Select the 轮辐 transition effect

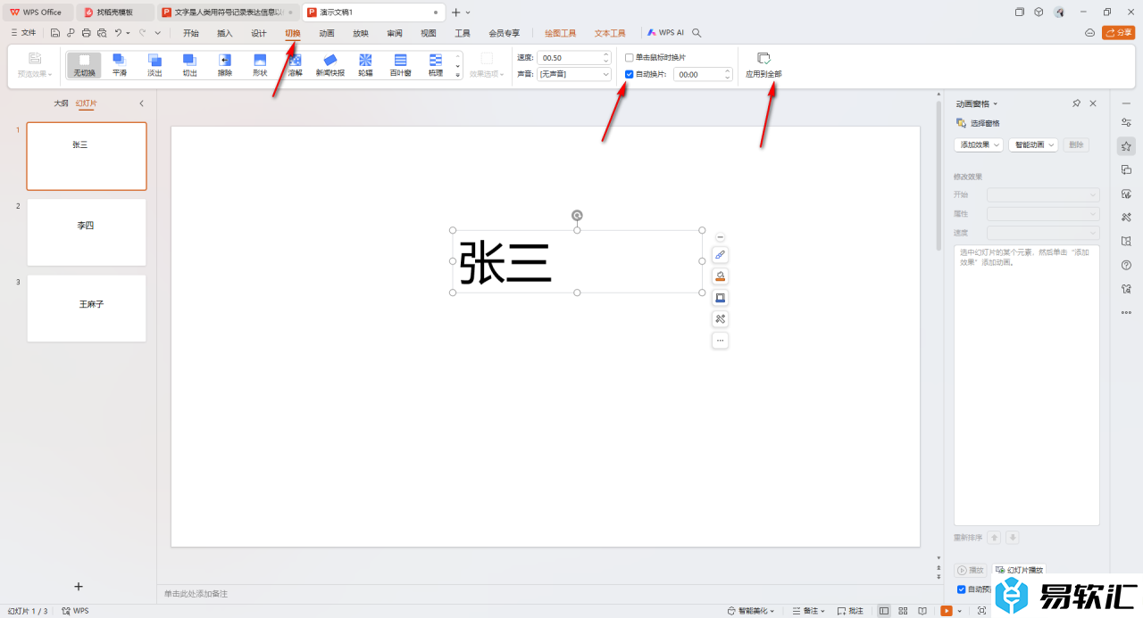click(365, 65)
